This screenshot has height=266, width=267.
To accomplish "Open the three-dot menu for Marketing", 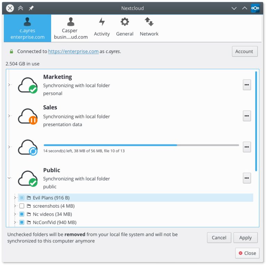I will pos(246,85).
